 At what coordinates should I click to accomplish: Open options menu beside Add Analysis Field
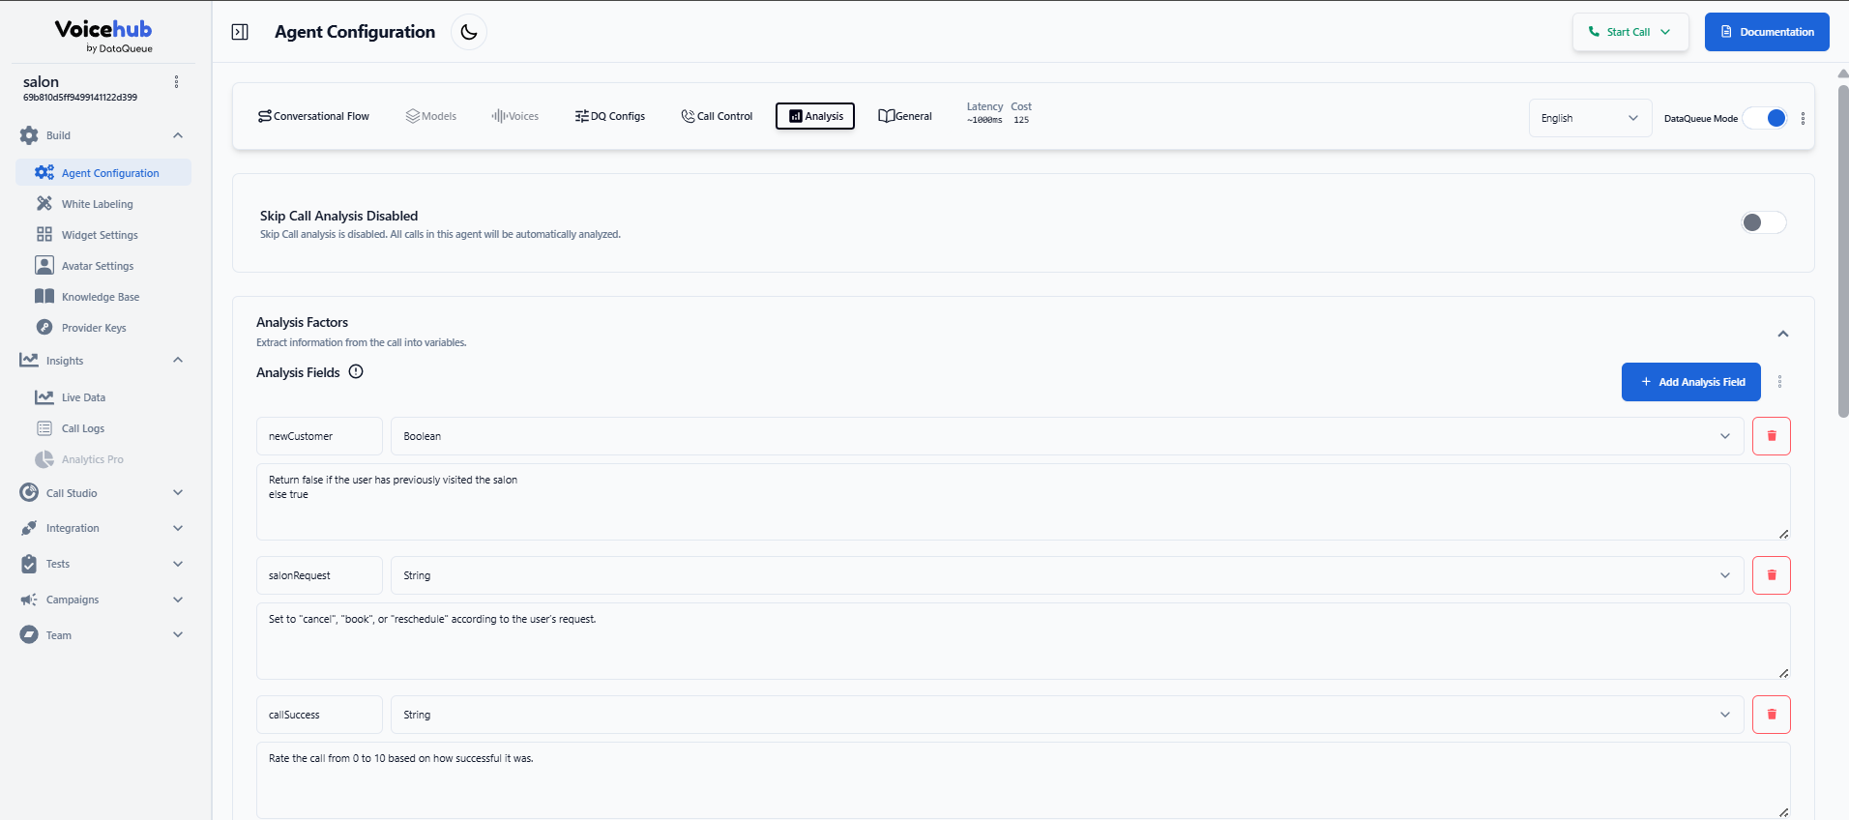[1779, 382]
